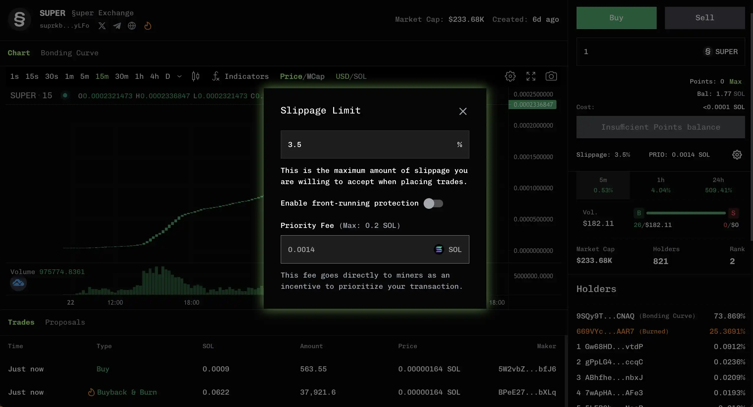Click Max points link
753x407 pixels.
tap(735, 81)
